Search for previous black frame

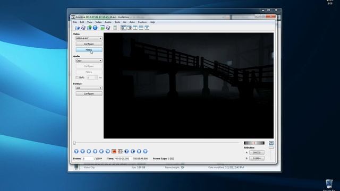(x=126, y=151)
